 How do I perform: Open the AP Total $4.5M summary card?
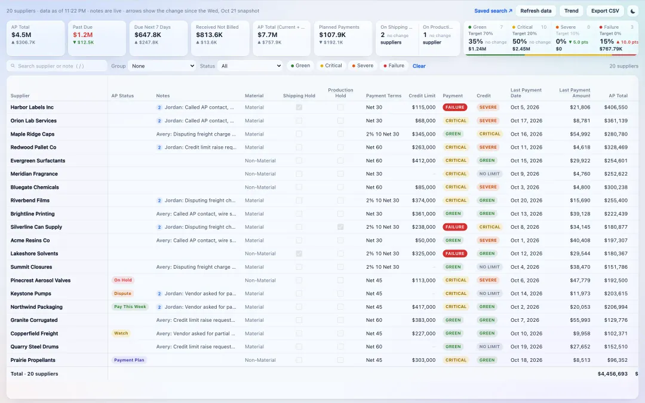click(x=35, y=38)
